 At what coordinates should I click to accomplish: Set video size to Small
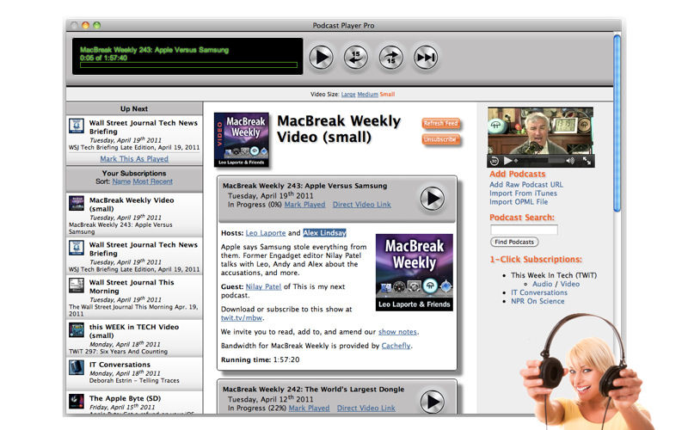387,95
